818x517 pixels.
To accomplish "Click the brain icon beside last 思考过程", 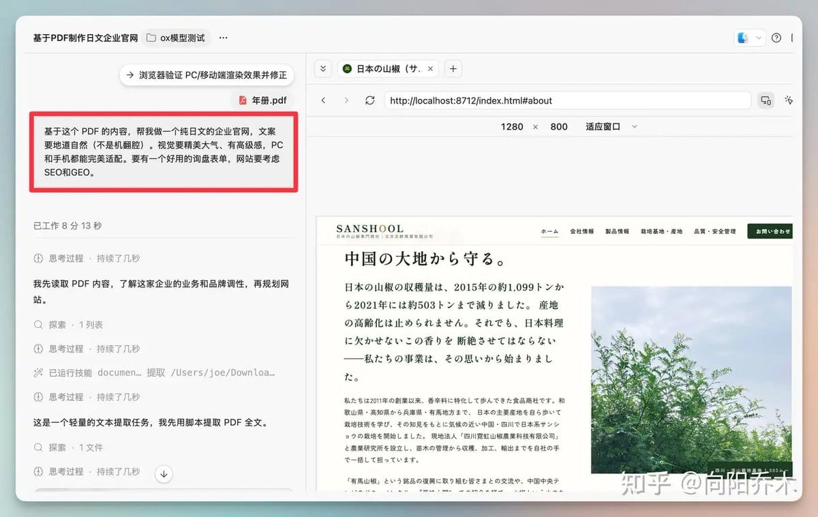I will (x=38, y=471).
